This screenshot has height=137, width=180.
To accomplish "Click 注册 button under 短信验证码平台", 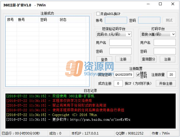I will coord(123,59).
